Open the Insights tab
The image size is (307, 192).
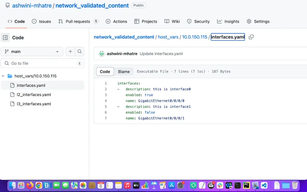pyautogui.click(x=228, y=22)
